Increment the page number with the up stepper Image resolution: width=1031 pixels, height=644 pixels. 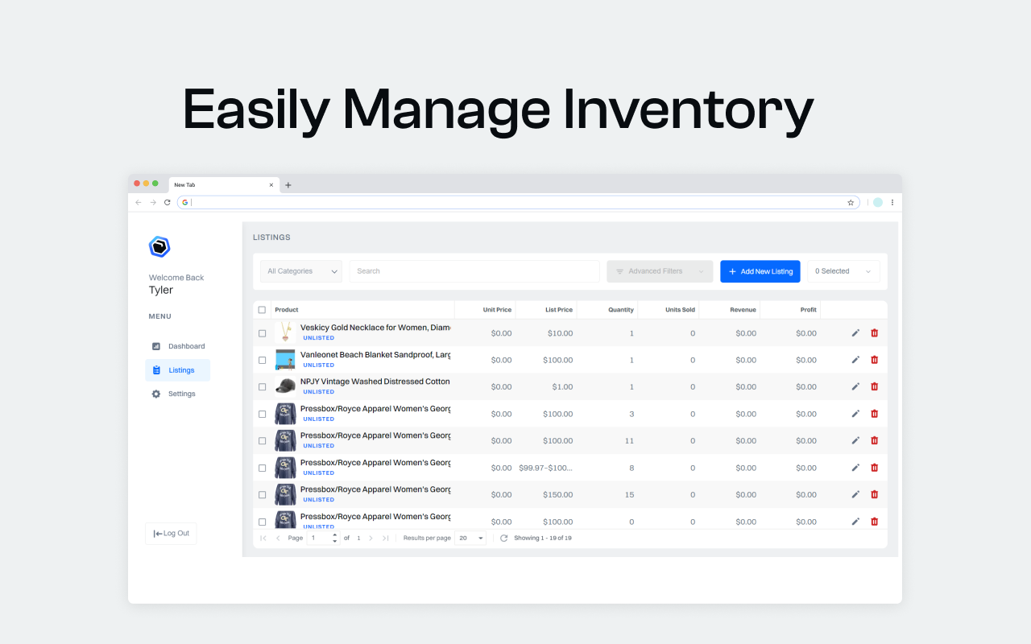pyautogui.click(x=334, y=534)
